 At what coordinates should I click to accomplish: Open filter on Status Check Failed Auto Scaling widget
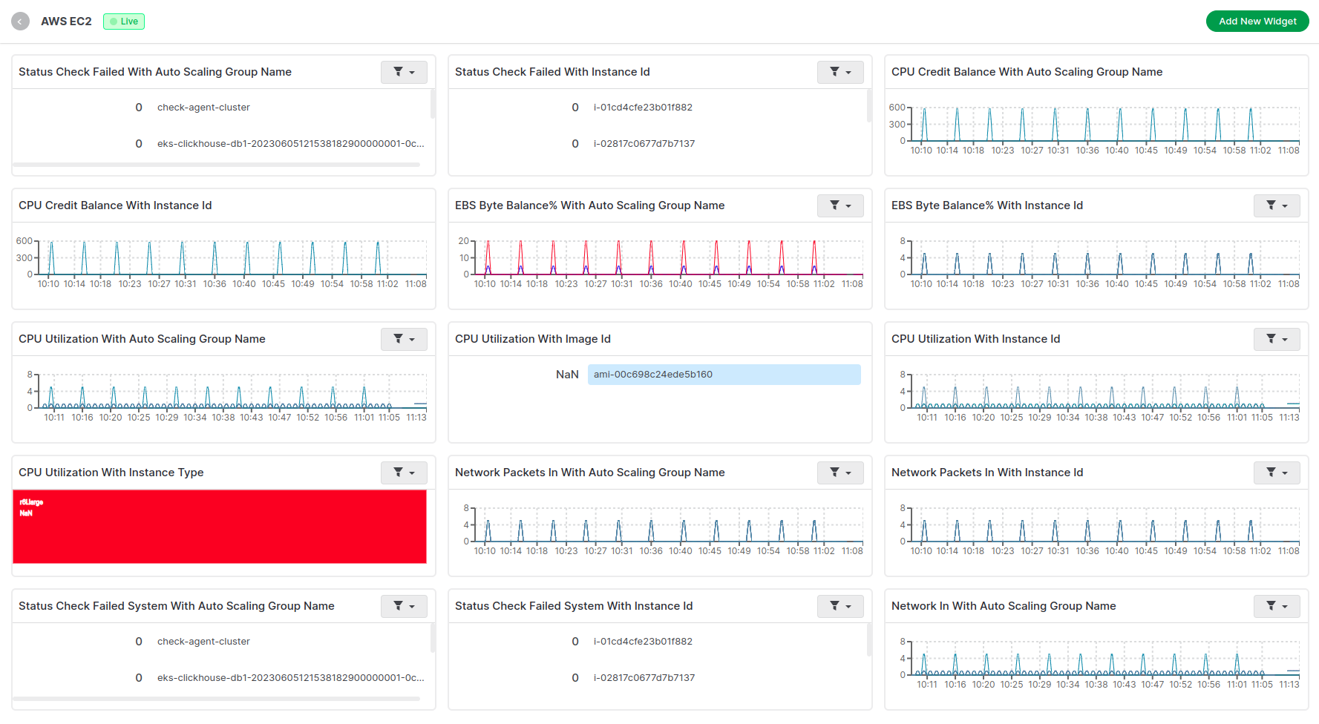404,72
